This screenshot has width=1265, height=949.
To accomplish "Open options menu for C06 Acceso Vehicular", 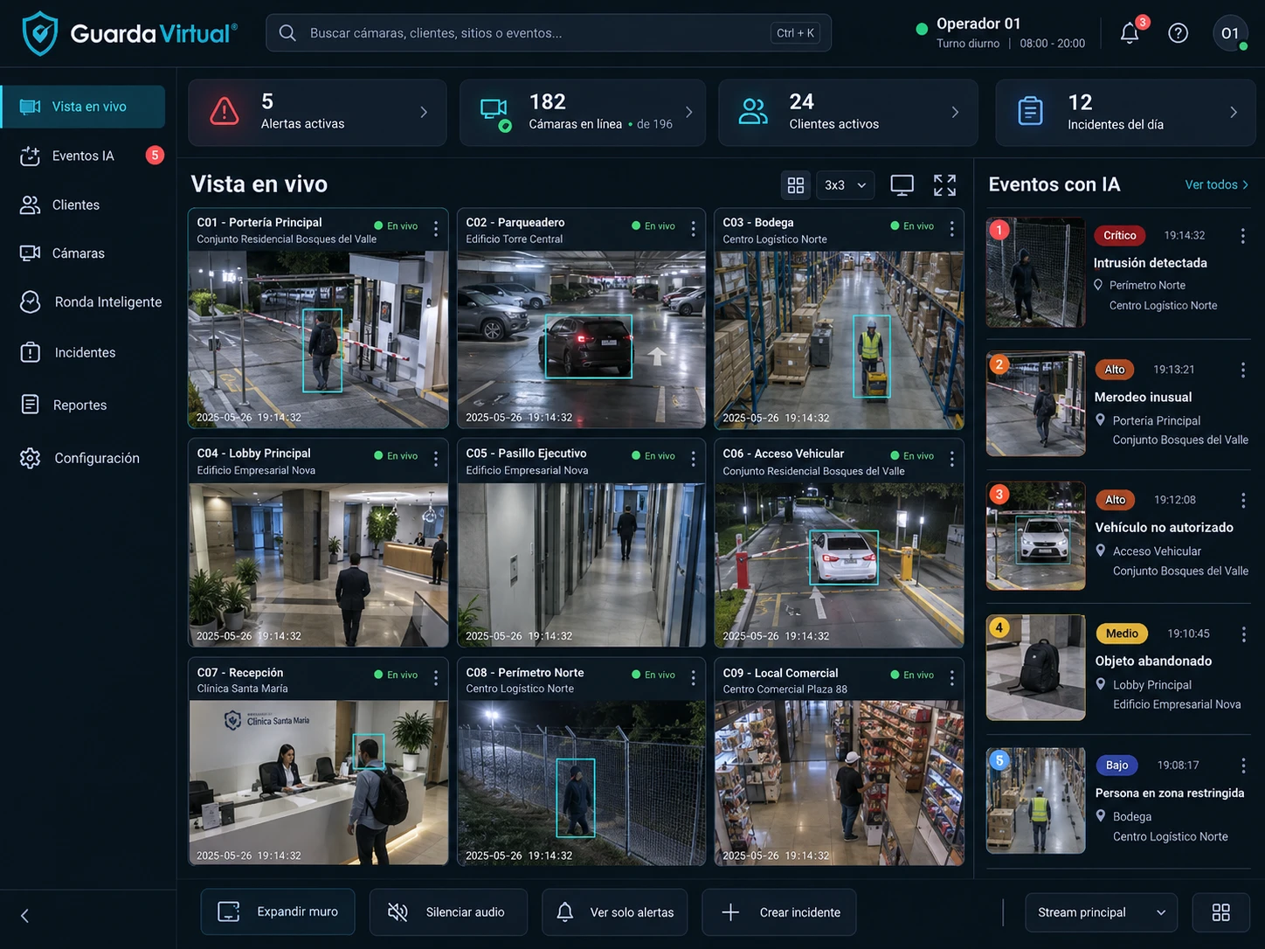I will click(x=951, y=459).
